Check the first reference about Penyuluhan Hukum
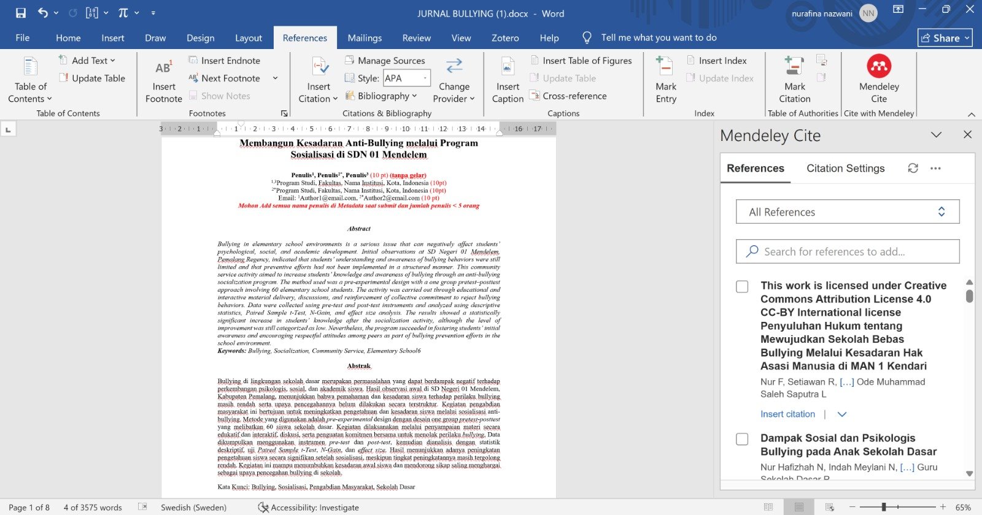 pos(742,286)
